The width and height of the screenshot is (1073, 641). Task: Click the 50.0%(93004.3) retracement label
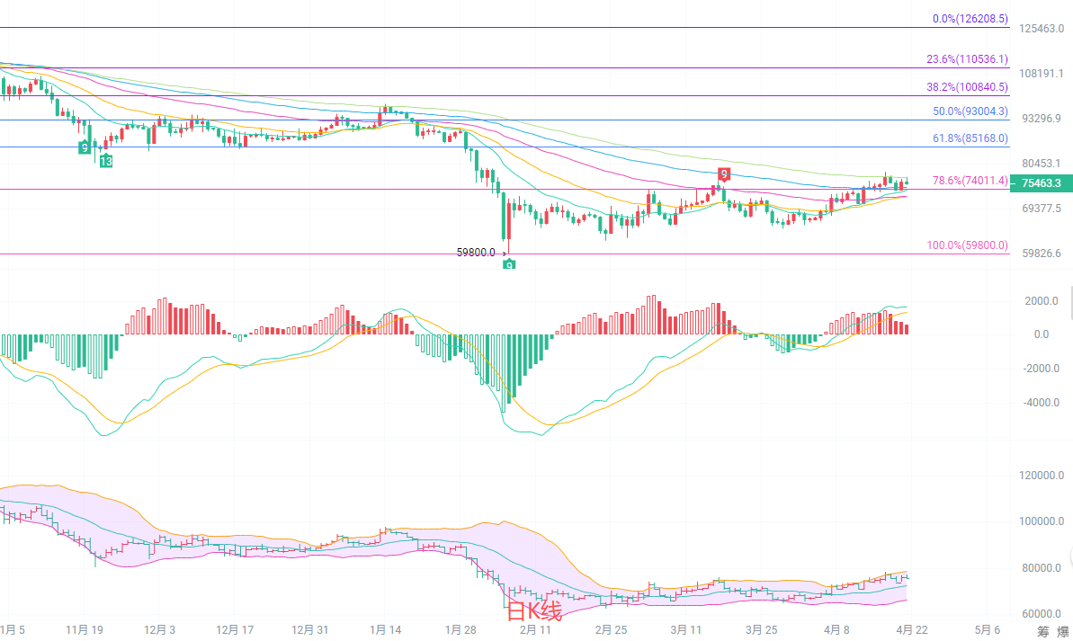point(970,111)
